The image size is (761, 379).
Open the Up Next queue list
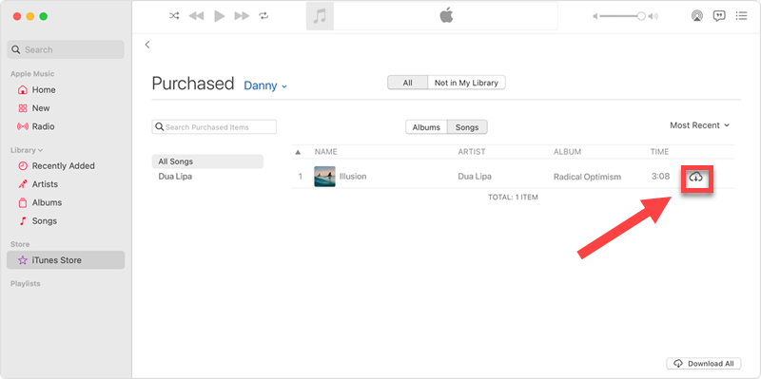coord(741,16)
